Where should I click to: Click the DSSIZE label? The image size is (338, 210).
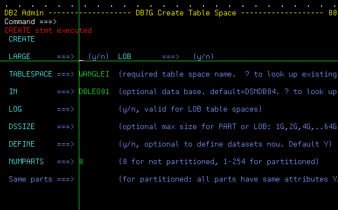[x=22, y=126]
